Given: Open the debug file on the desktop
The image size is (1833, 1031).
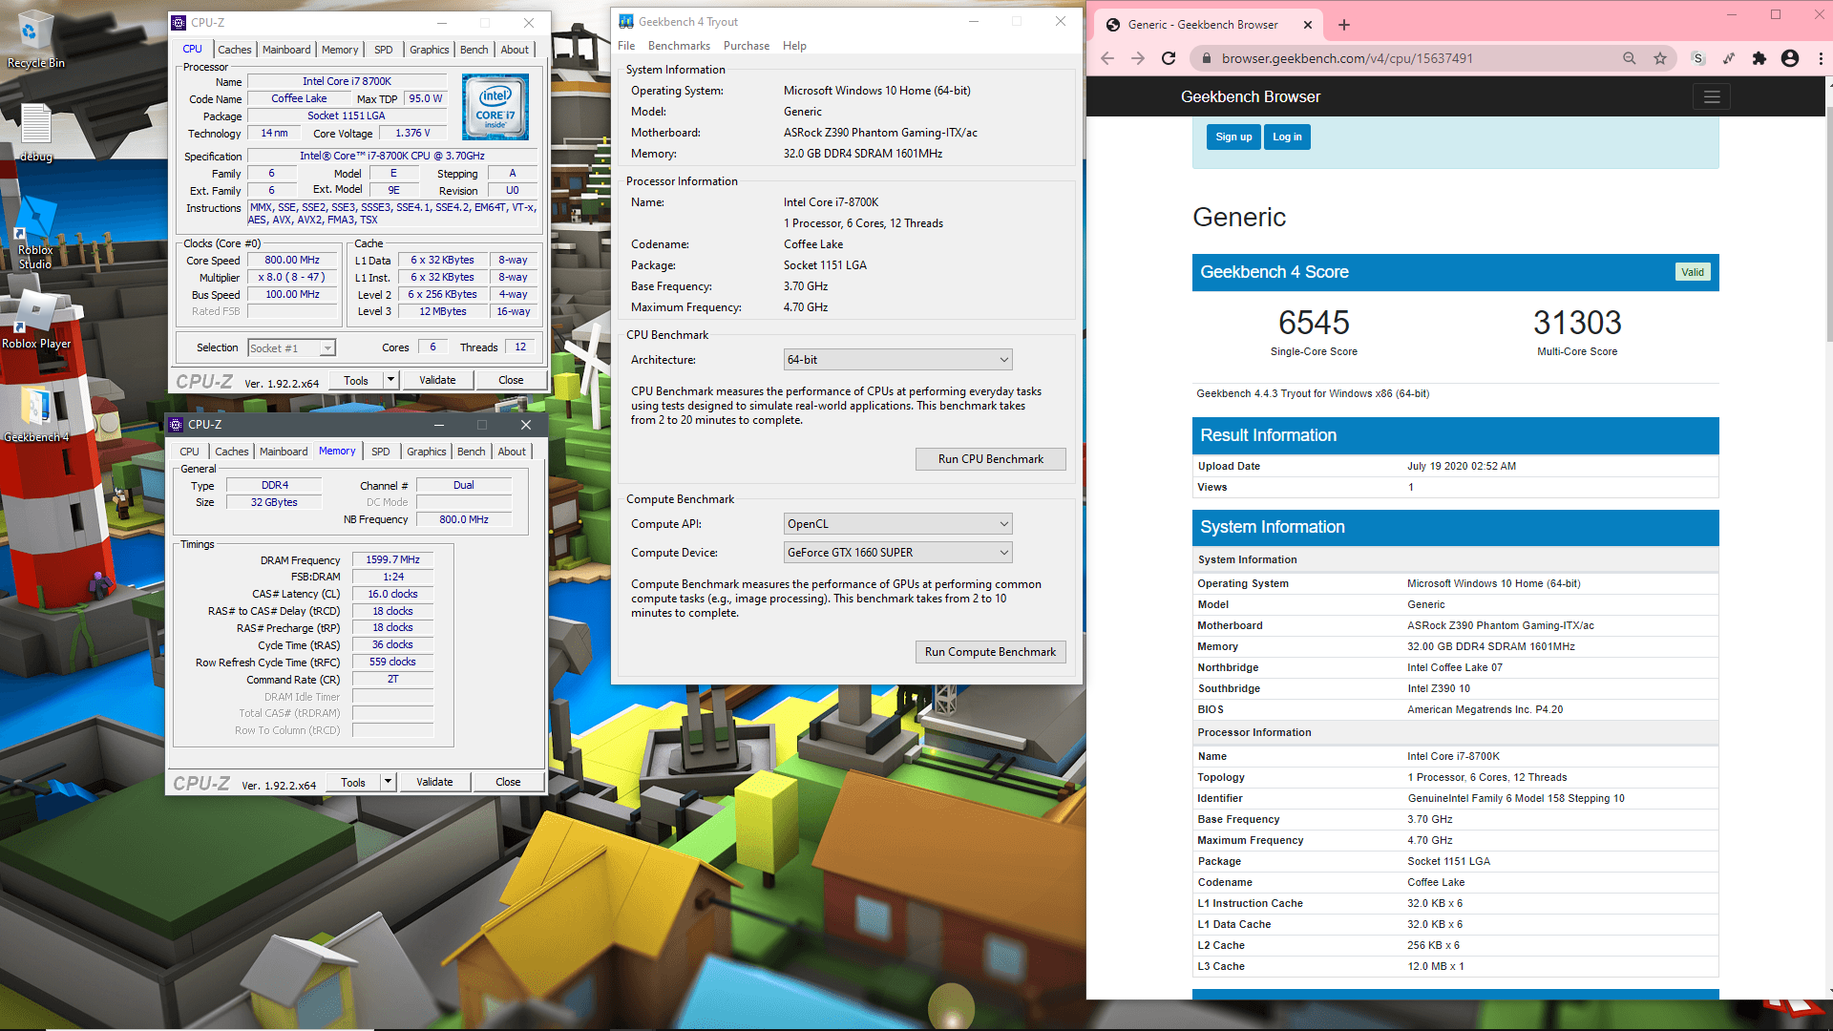Looking at the screenshot, I should (36, 132).
